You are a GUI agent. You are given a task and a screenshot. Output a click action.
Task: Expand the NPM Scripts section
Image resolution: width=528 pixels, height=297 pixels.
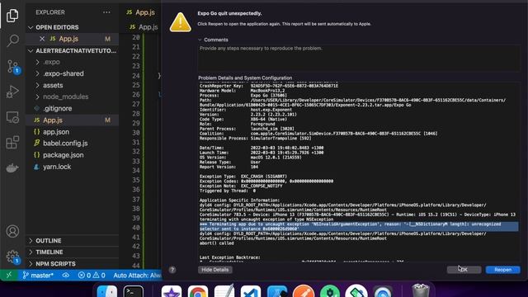pyautogui.click(x=72, y=264)
